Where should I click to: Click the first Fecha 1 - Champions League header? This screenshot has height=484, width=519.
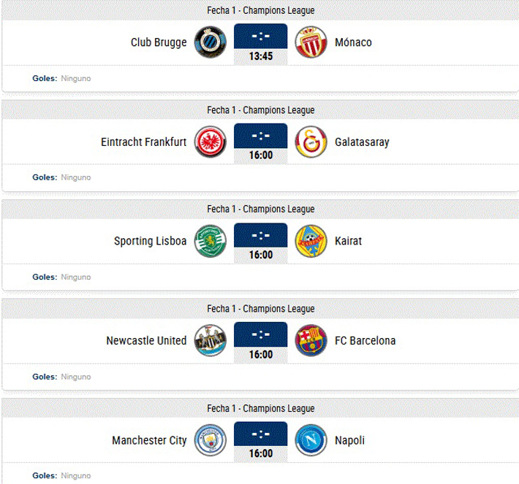[260, 11]
